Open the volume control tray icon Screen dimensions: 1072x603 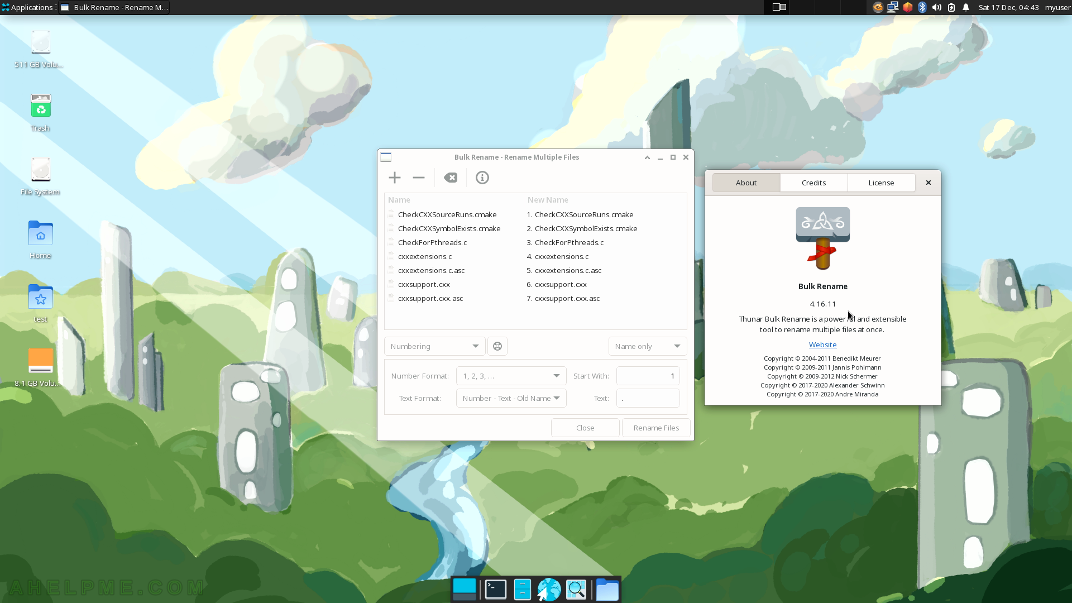pyautogui.click(x=937, y=7)
